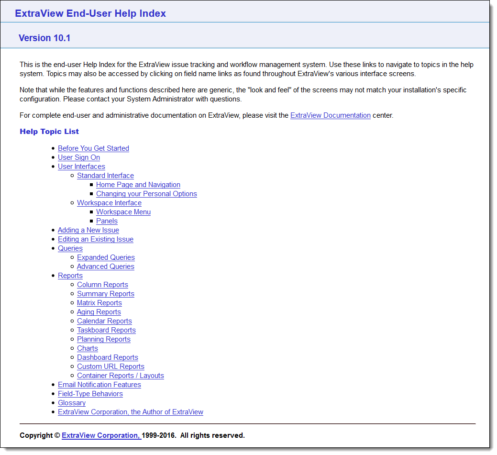This screenshot has height=455, width=497.
Task: Open Email Notification Features topic
Action: 99,385
